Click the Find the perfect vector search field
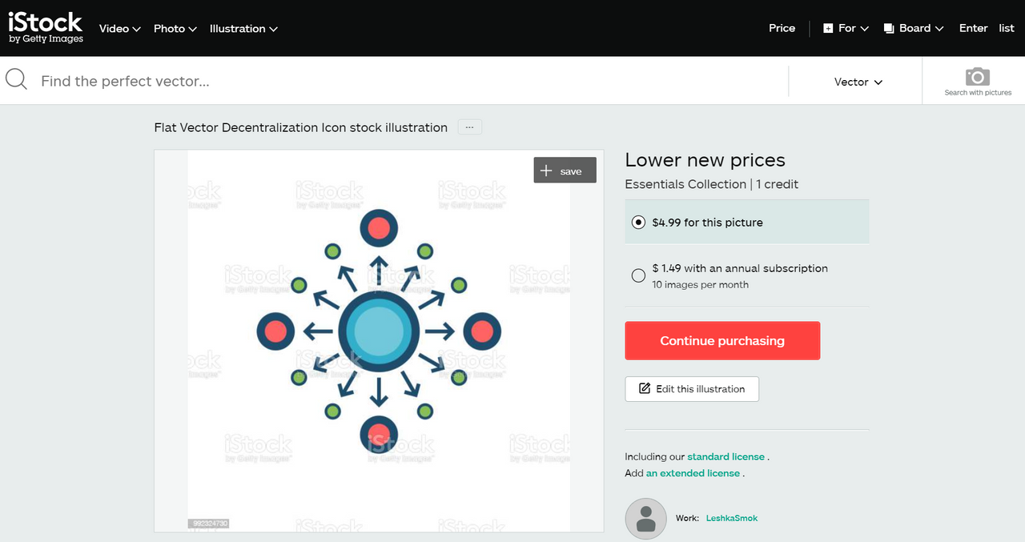 pyautogui.click(x=400, y=81)
